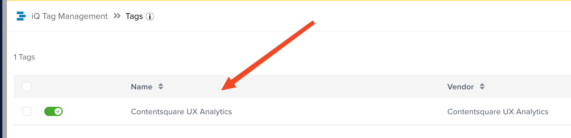Click the breadcrumb double-chevron separator
Viewport: 571px width, 138px height.
pyautogui.click(x=117, y=16)
